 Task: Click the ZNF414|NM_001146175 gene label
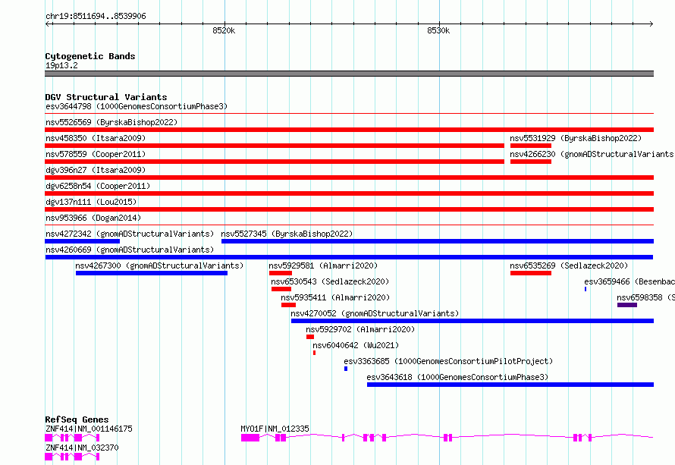[x=89, y=429]
